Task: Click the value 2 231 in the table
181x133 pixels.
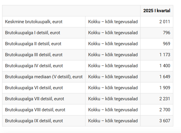Action: tap(165, 99)
